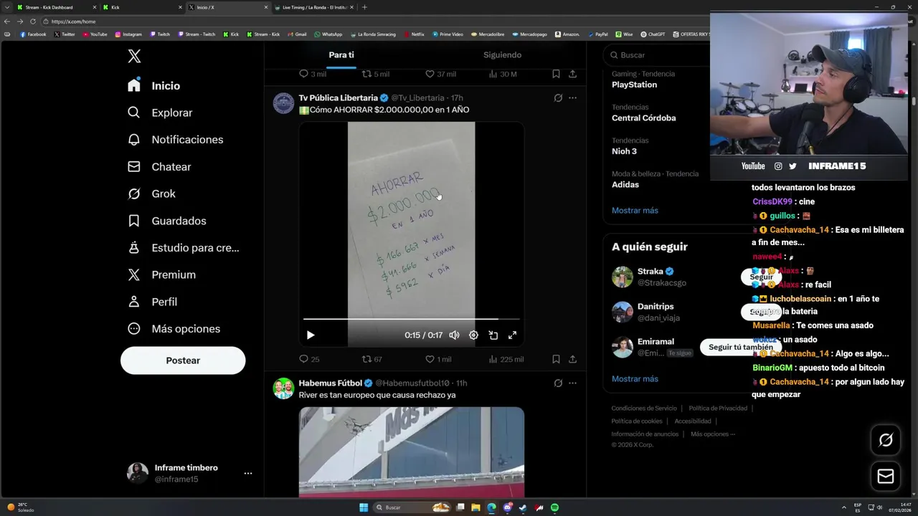This screenshot has height=516, width=918.
Task: Open Habemus Fútbol profile avatar
Action: pyautogui.click(x=283, y=388)
